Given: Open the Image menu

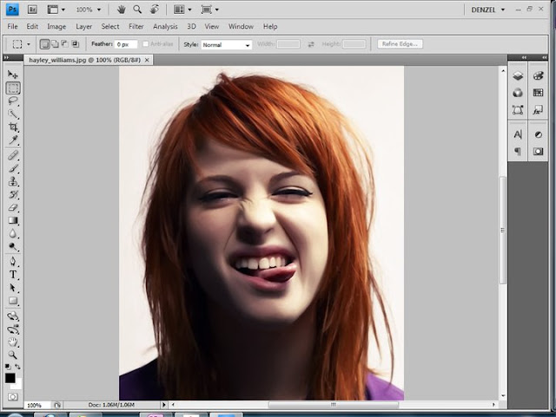Looking at the screenshot, I should (56, 27).
